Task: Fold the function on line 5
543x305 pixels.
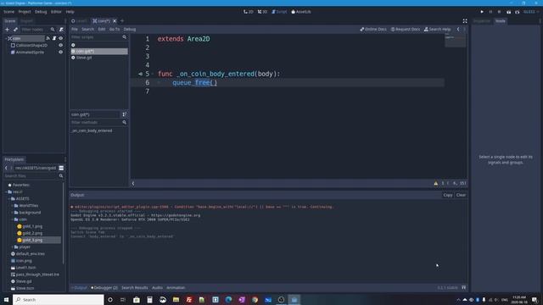Action: (x=153, y=74)
